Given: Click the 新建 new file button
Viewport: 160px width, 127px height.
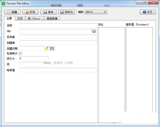Looking at the screenshot, I should [12, 12].
